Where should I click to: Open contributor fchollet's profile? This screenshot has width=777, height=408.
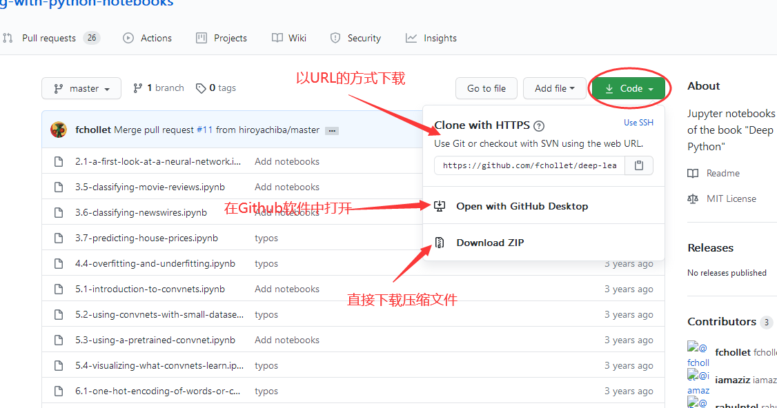tap(732, 353)
